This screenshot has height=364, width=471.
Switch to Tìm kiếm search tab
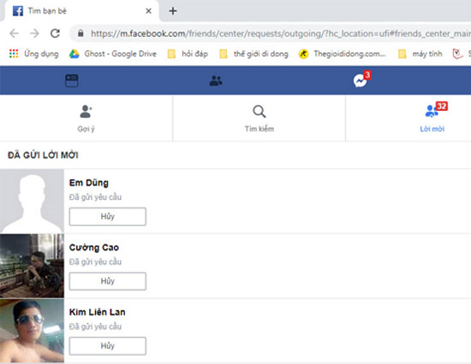(x=259, y=119)
